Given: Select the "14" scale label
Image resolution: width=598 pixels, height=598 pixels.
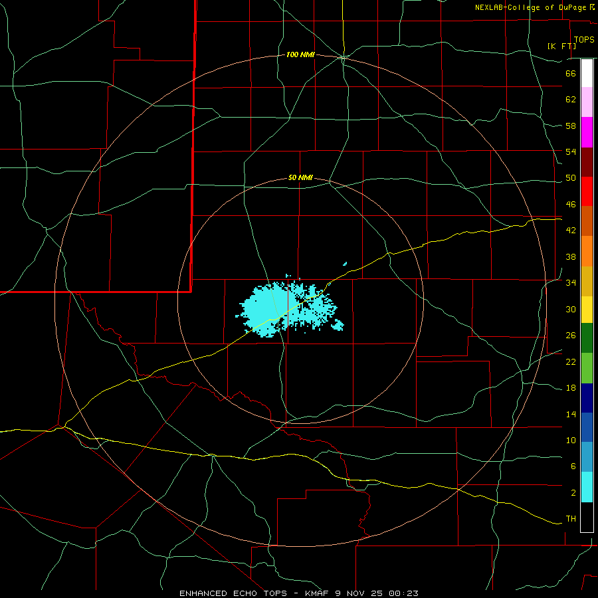Looking at the screenshot, I should point(571,414).
